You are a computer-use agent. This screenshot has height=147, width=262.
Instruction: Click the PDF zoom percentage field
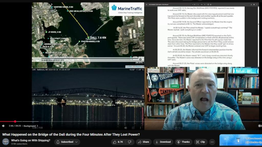click(202, 5)
